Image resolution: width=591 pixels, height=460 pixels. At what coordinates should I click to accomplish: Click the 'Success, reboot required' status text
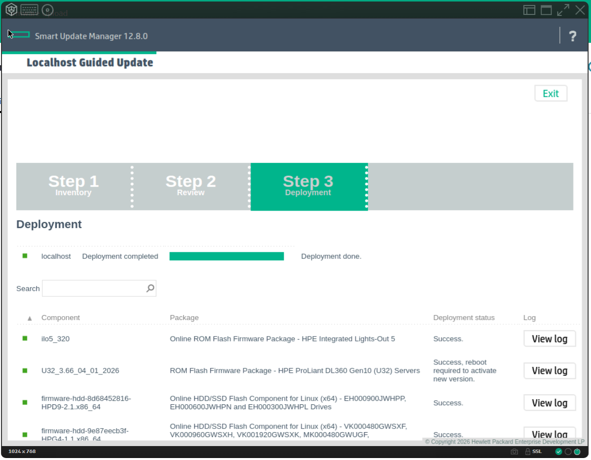(465, 371)
